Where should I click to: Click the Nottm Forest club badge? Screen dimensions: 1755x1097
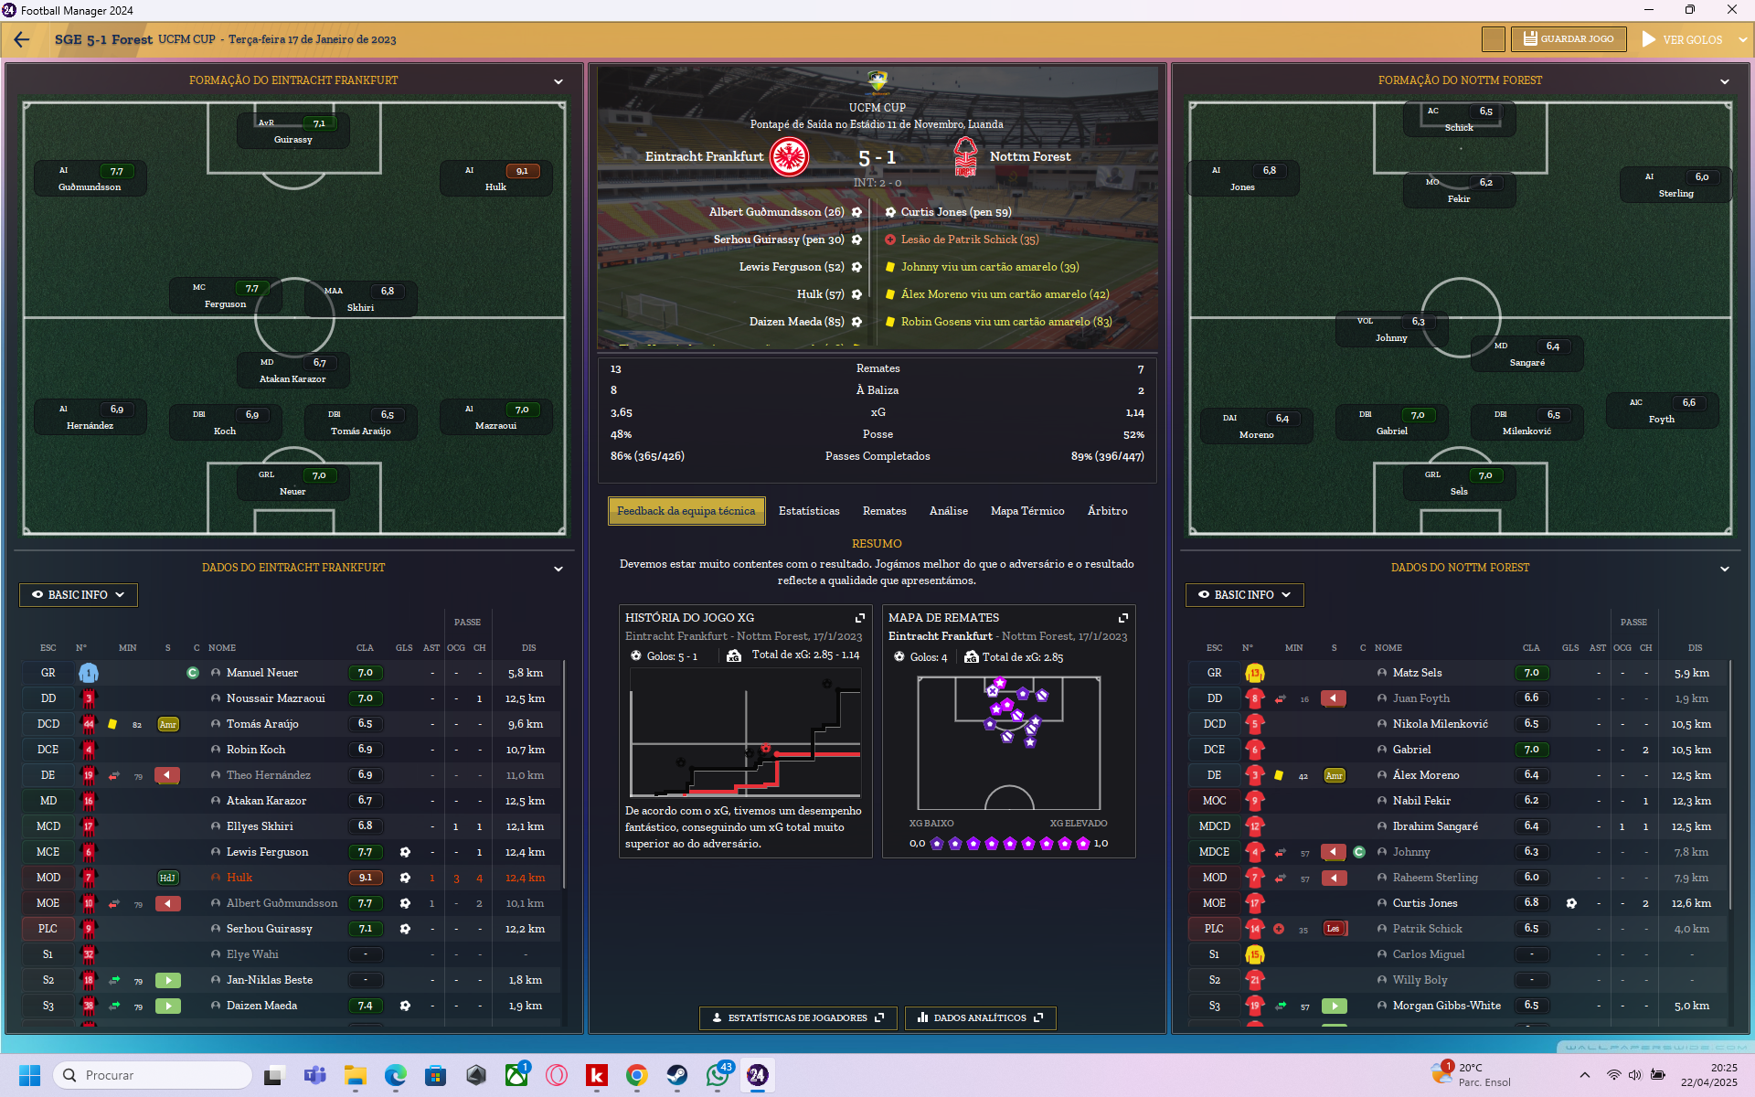point(965,157)
